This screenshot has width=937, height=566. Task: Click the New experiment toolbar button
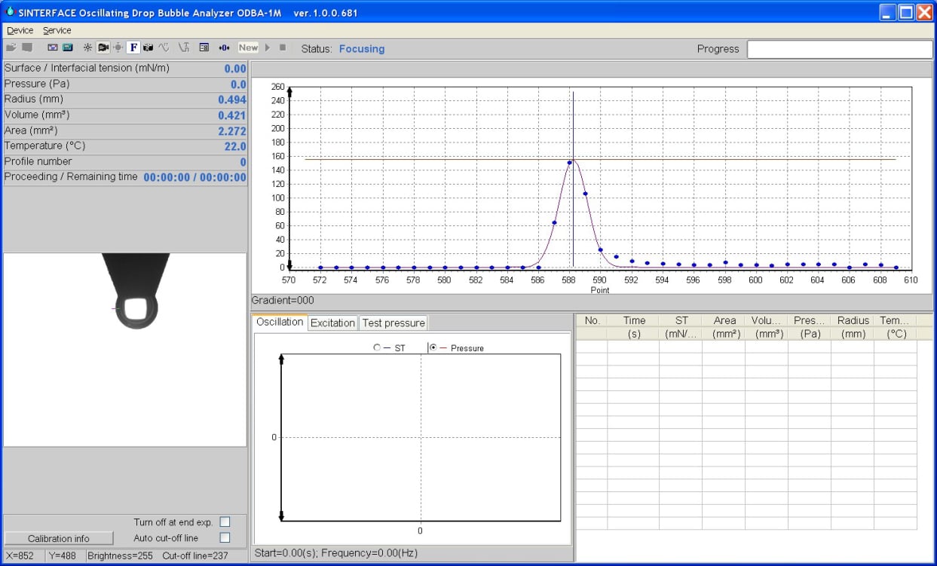248,47
